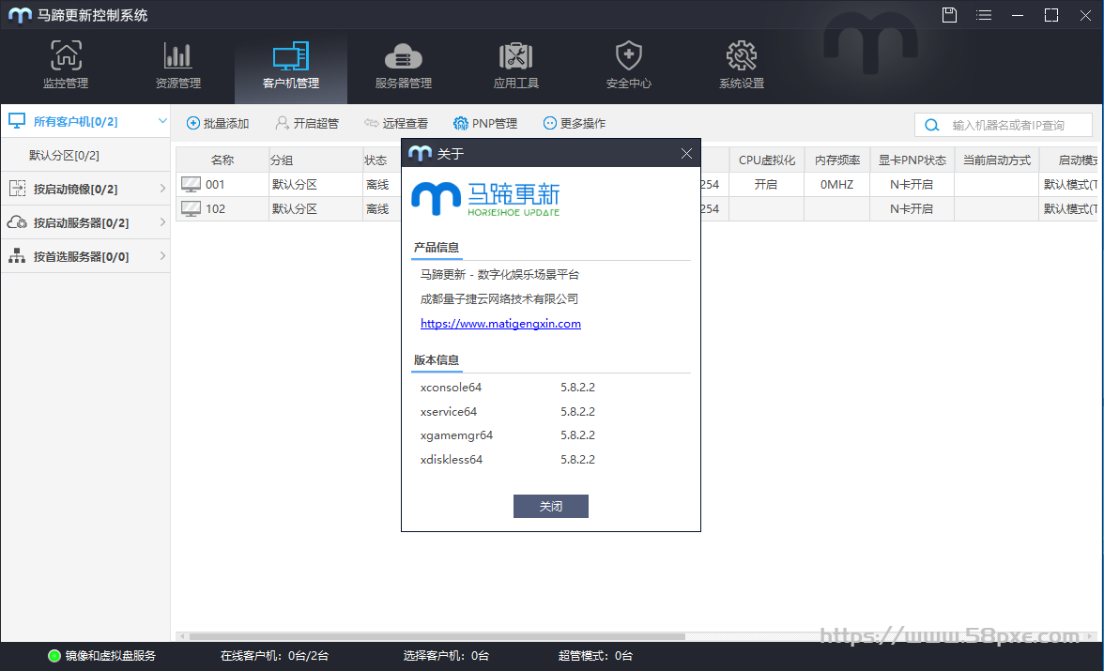Click the 马蹄更新 logo in About dialog
The height and width of the screenshot is (671, 1104).
(486, 198)
